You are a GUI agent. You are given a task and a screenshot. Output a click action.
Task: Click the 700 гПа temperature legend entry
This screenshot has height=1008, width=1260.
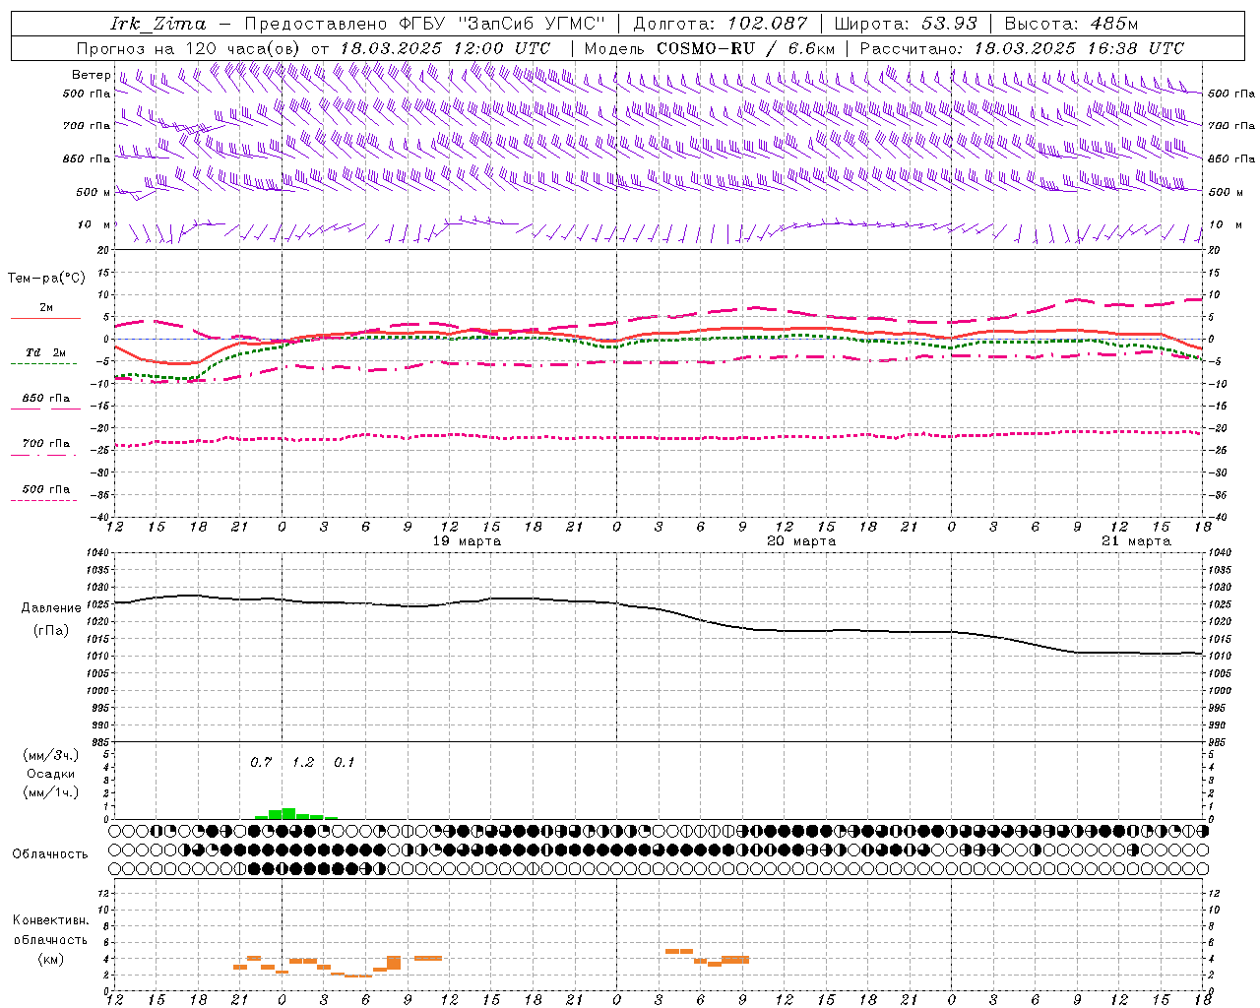[x=46, y=443]
